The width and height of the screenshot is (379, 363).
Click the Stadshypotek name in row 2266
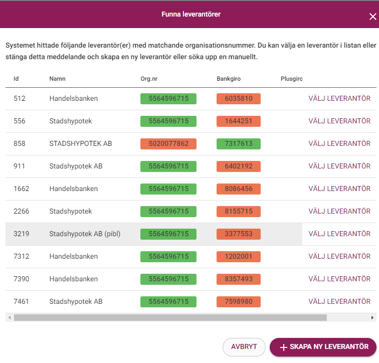tap(71, 211)
